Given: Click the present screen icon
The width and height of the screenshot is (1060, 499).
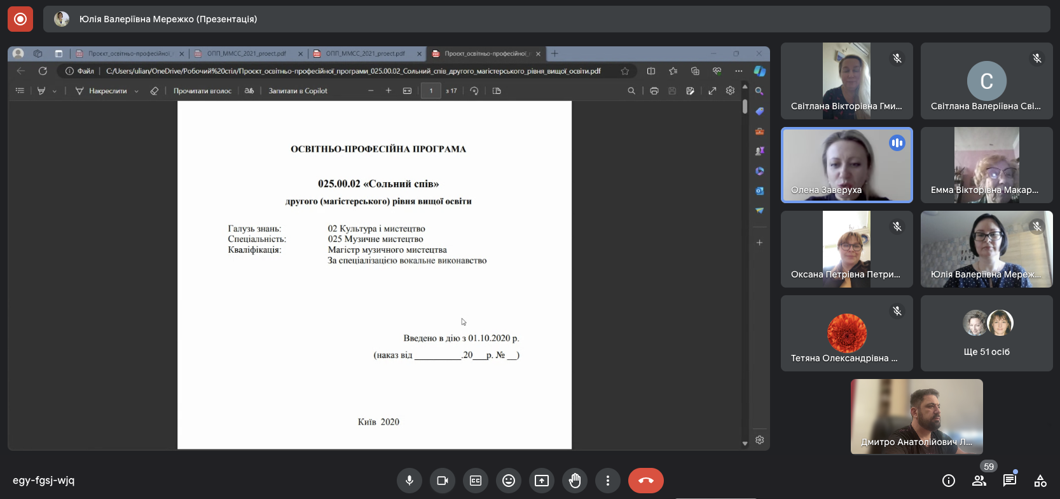Looking at the screenshot, I should pos(542,481).
